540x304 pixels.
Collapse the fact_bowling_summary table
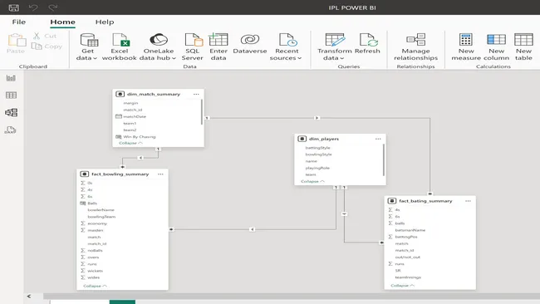95,286
